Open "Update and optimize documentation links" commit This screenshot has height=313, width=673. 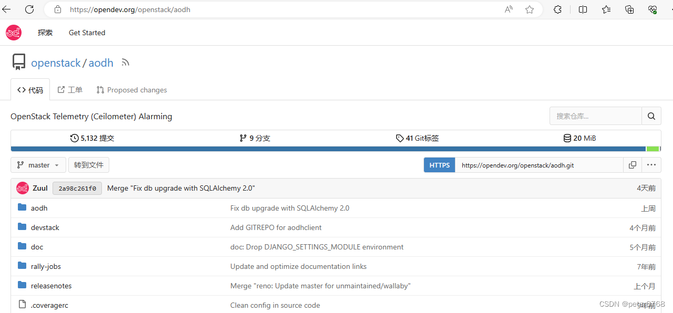298,266
